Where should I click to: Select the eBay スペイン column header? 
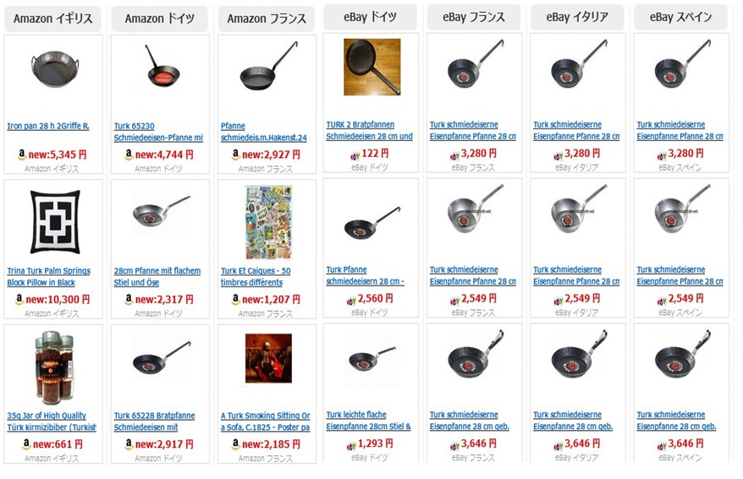(680, 18)
